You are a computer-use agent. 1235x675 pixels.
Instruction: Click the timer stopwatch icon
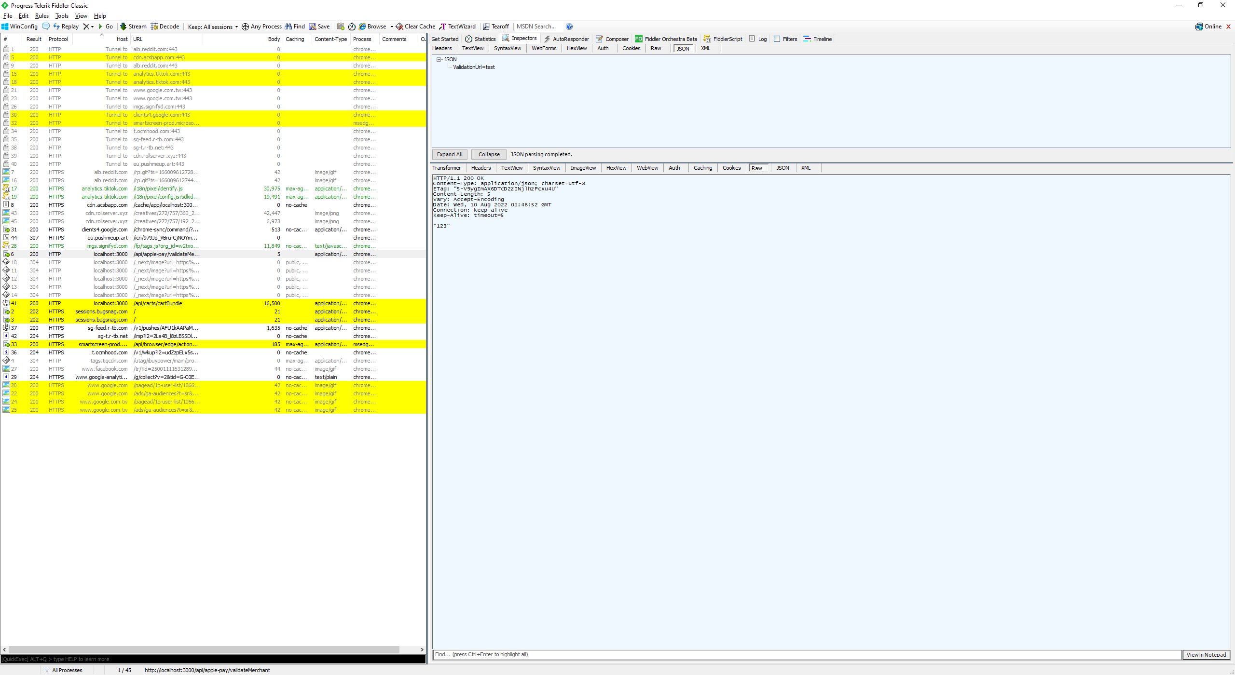pos(352,27)
